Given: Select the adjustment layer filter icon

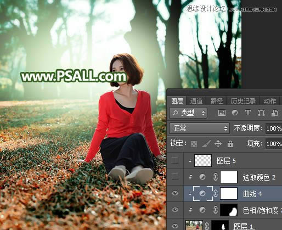Looking at the screenshot, I should [x=235, y=113].
